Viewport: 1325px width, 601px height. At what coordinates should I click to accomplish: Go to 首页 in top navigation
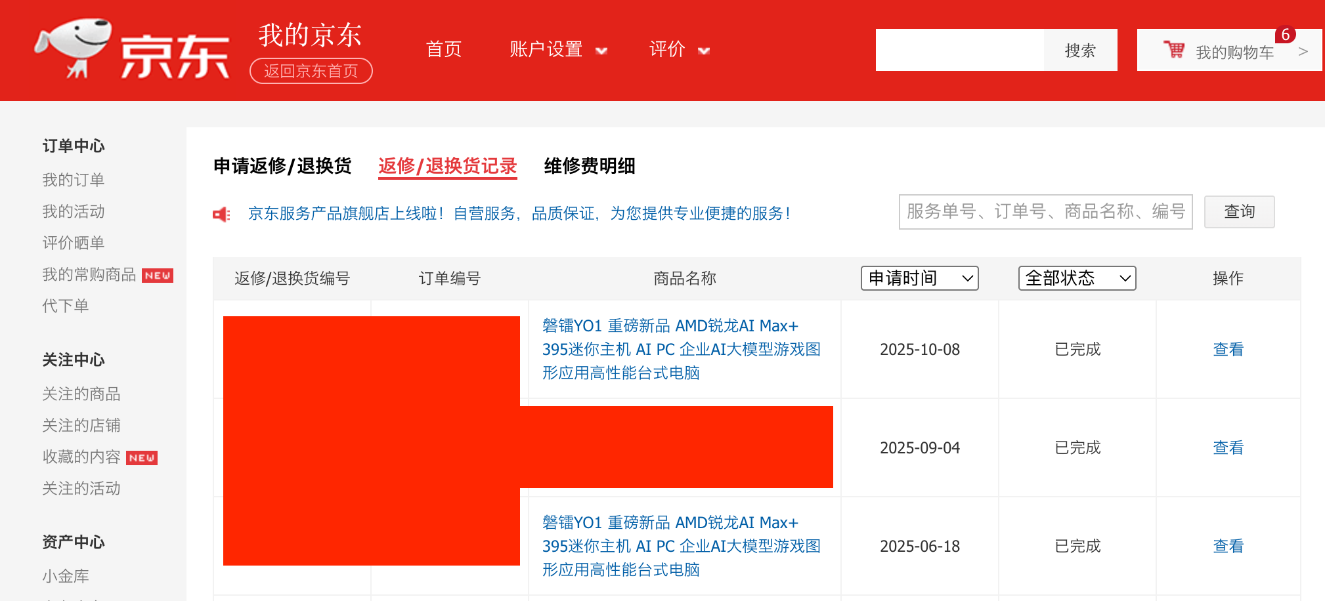pos(444,50)
